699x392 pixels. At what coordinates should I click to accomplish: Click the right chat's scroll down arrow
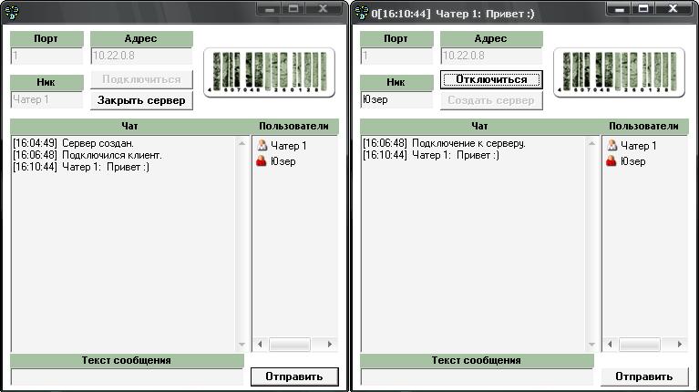tap(592, 345)
